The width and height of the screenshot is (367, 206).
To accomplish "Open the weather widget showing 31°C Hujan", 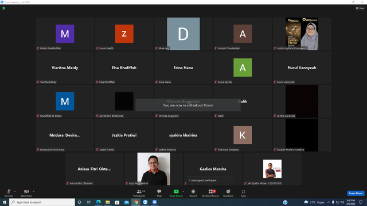I will 314,202.
